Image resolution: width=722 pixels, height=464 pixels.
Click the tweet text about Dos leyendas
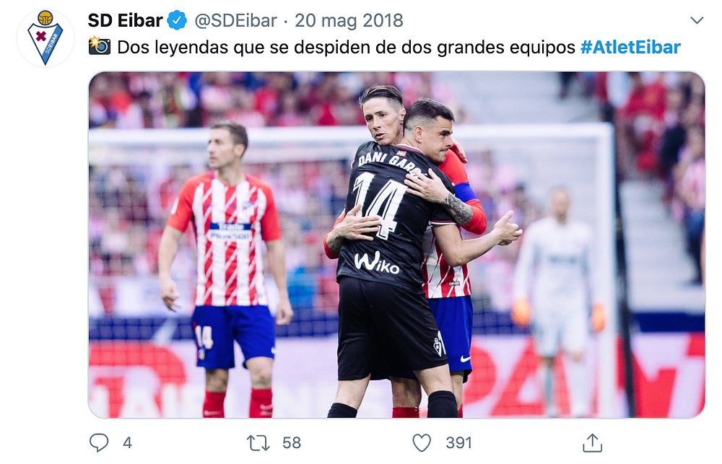[347, 48]
